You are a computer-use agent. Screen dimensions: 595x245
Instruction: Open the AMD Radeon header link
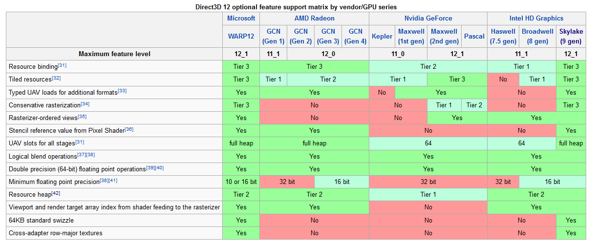pos(314,18)
